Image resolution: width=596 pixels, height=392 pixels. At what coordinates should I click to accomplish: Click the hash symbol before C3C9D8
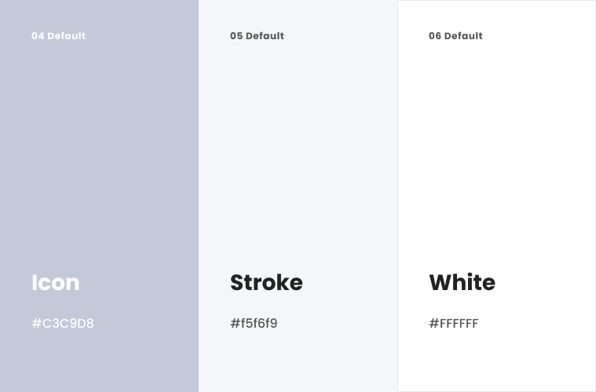pos(36,323)
